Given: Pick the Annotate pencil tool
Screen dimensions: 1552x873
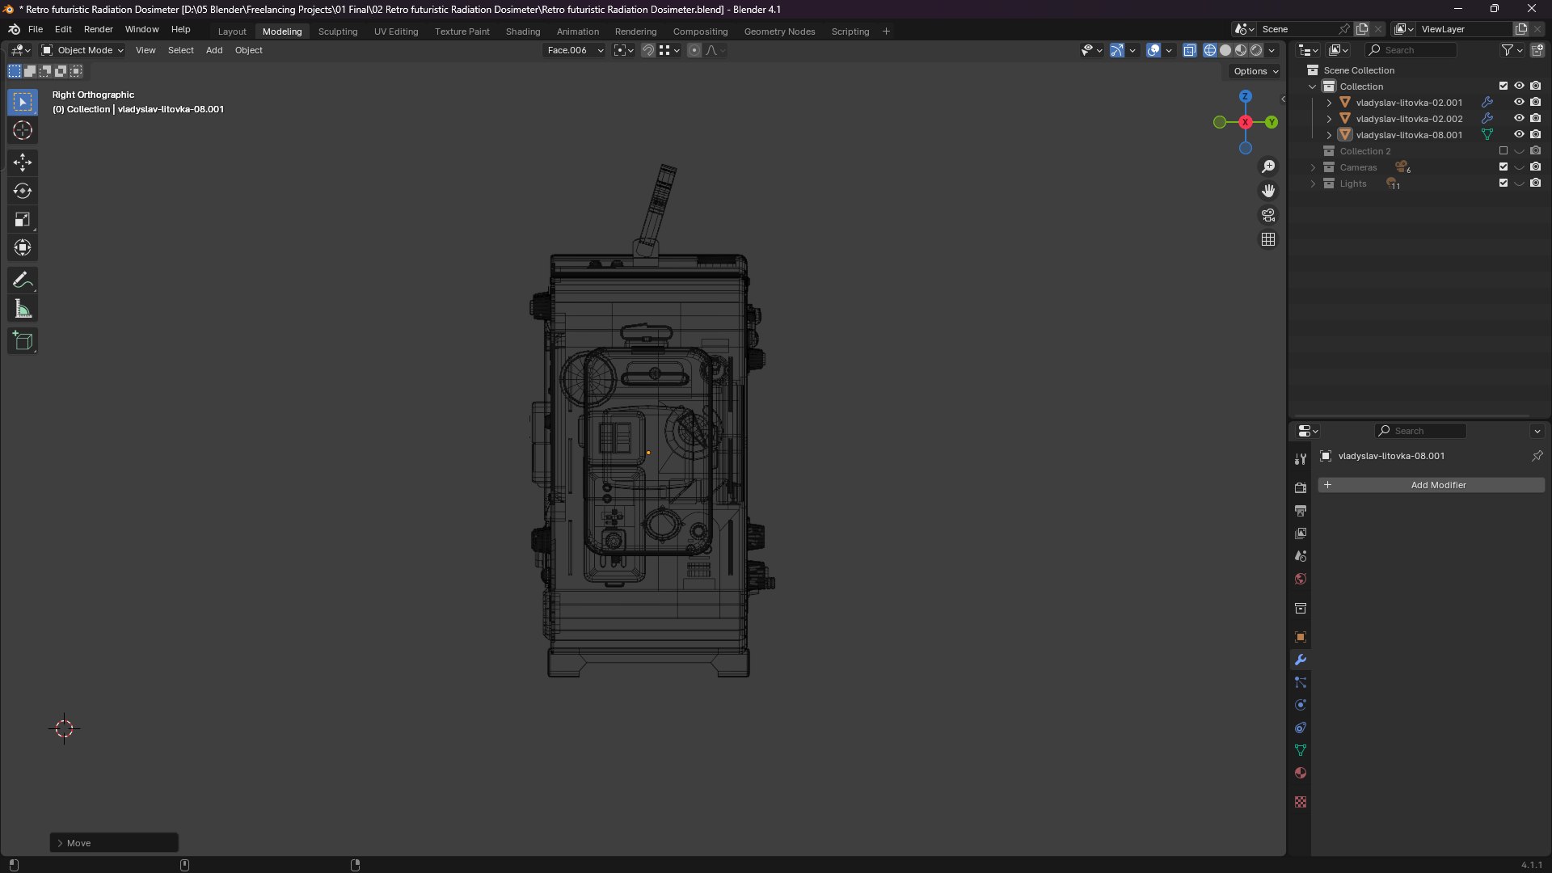Looking at the screenshot, I should tap(23, 280).
